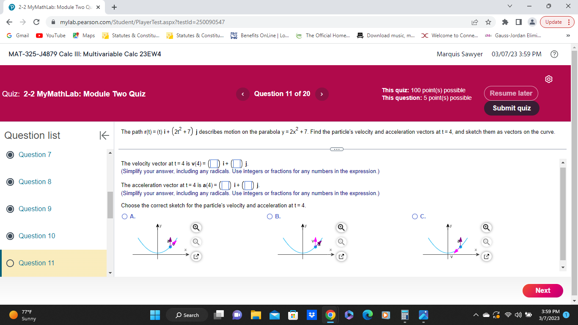Select answer choice C radio button

click(x=415, y=216)
